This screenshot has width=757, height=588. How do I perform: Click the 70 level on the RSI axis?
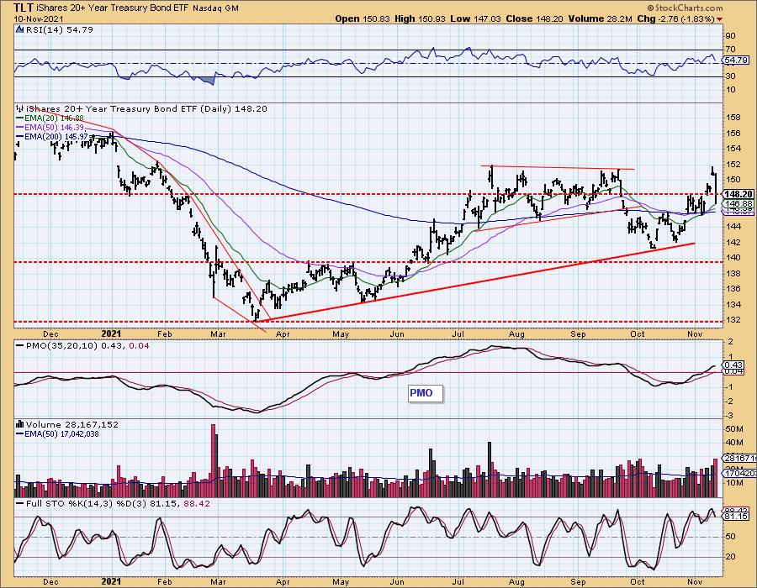[730, 50]
